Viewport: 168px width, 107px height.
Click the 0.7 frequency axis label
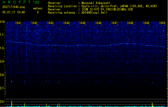[2, 88]
